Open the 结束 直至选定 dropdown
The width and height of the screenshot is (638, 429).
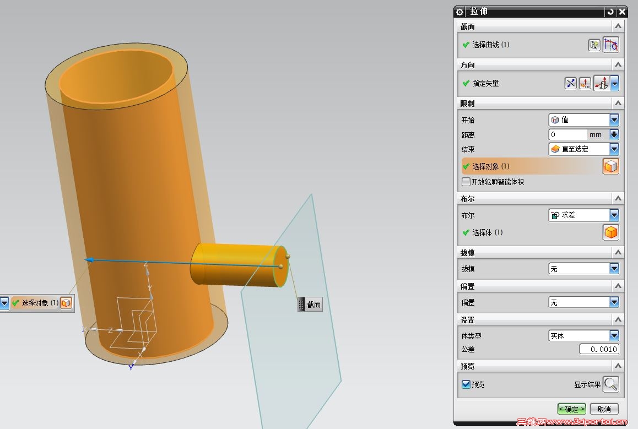coord(614,149)
